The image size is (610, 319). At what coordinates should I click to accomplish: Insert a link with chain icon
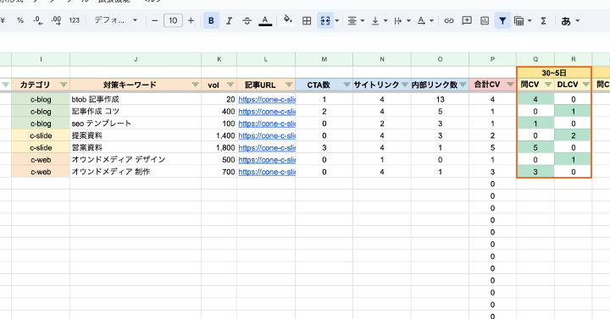(449, 20)
